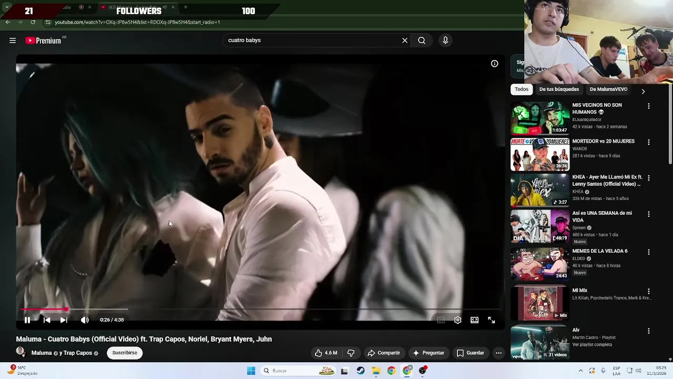673x379 pixels.
Task: Open the browser tab search dropdown arrow
Action: click(x=7, y=7)
